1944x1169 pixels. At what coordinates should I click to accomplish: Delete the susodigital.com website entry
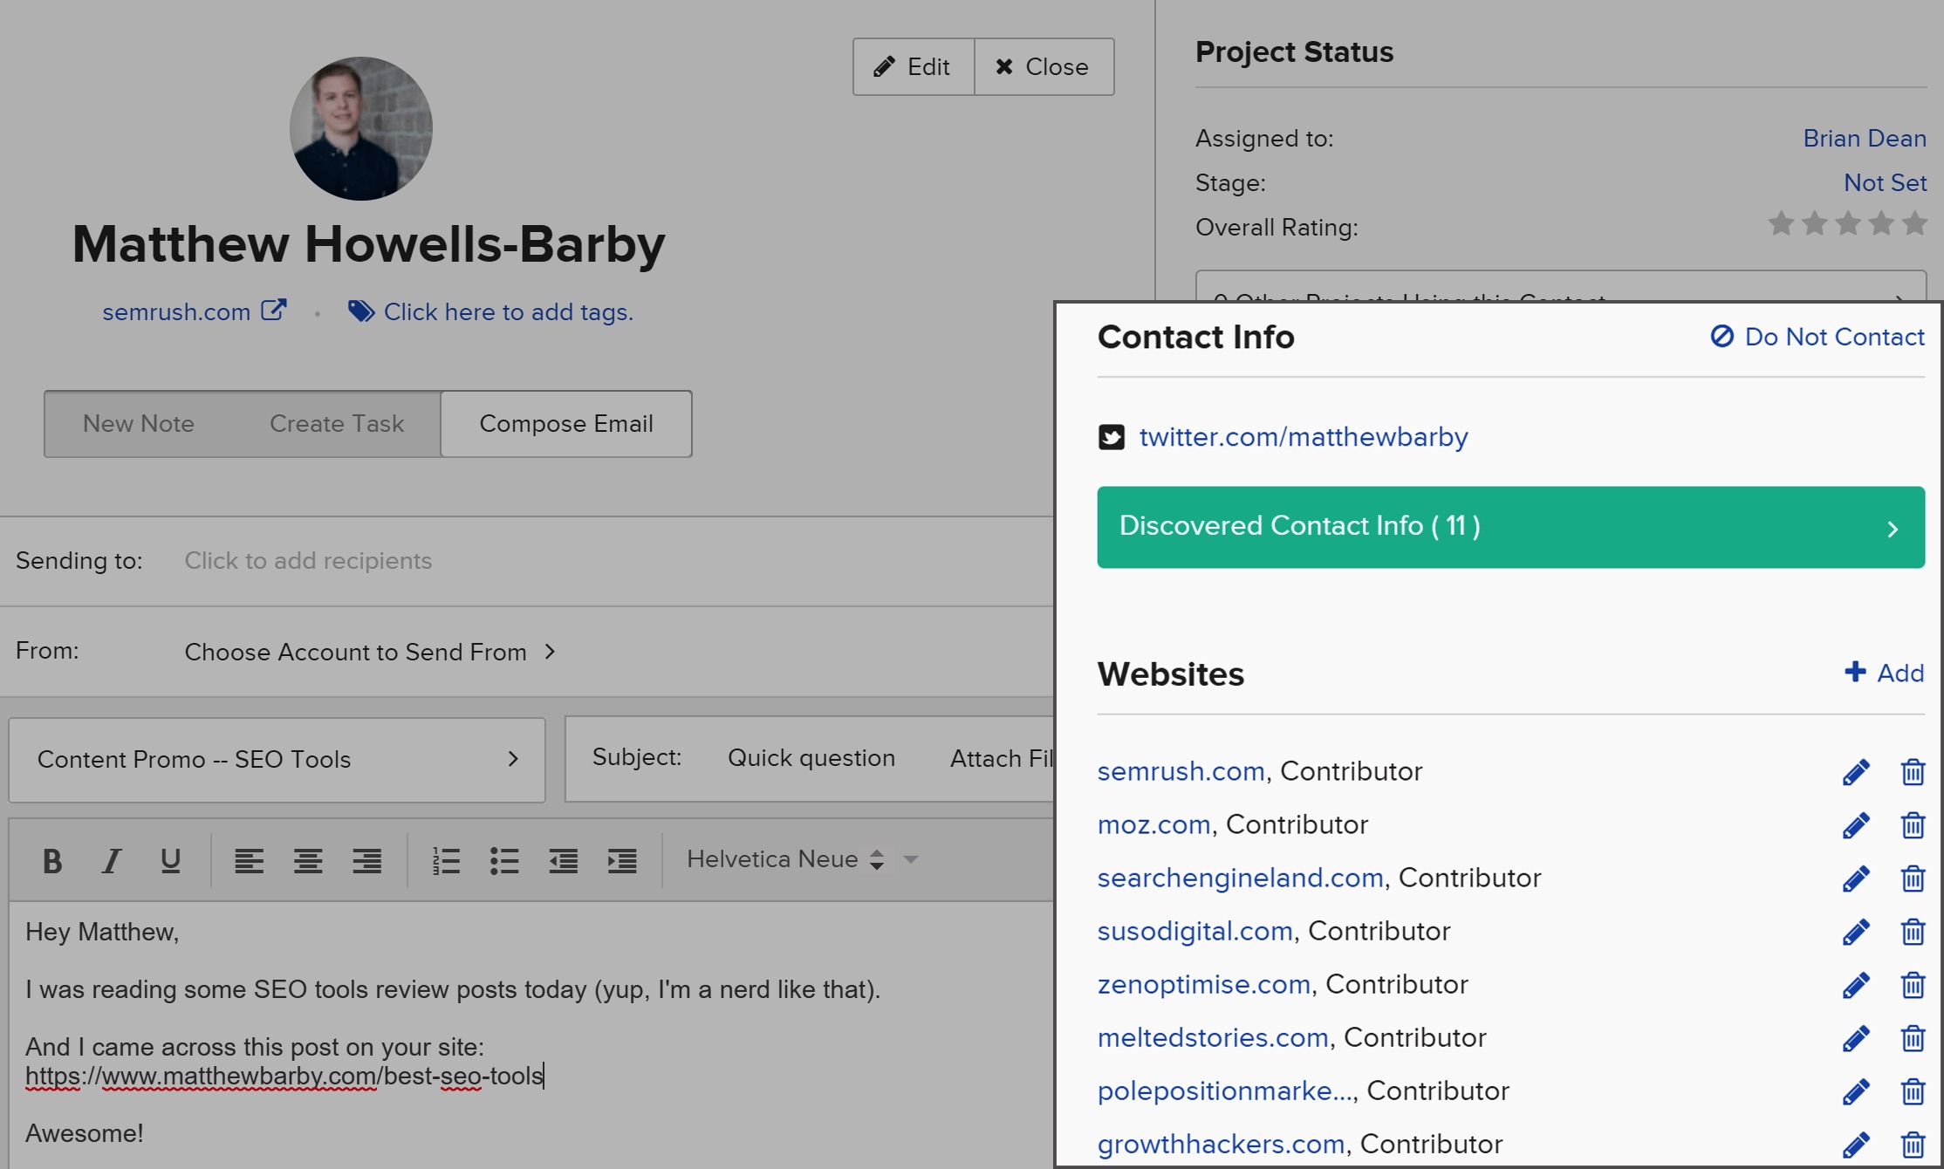pyautogui.click(x=1913, y=932)
